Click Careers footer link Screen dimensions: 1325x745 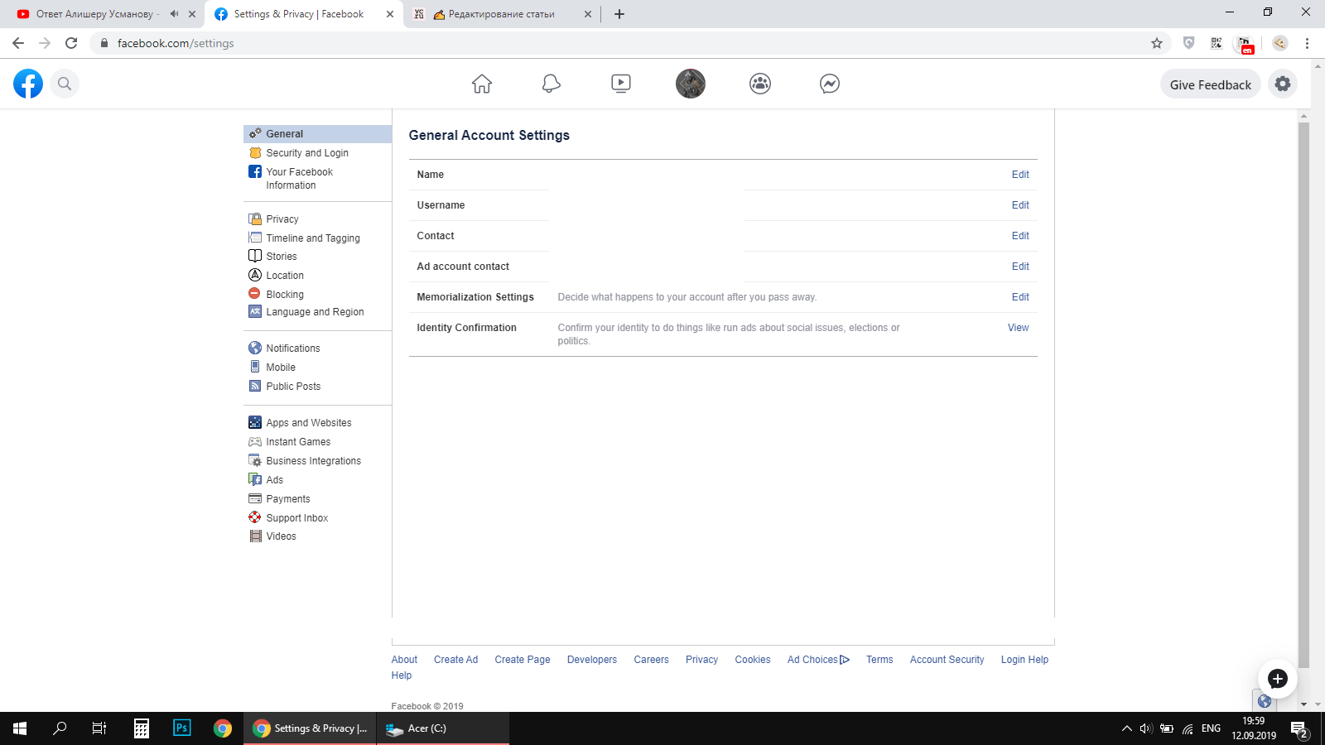point(651,660)
